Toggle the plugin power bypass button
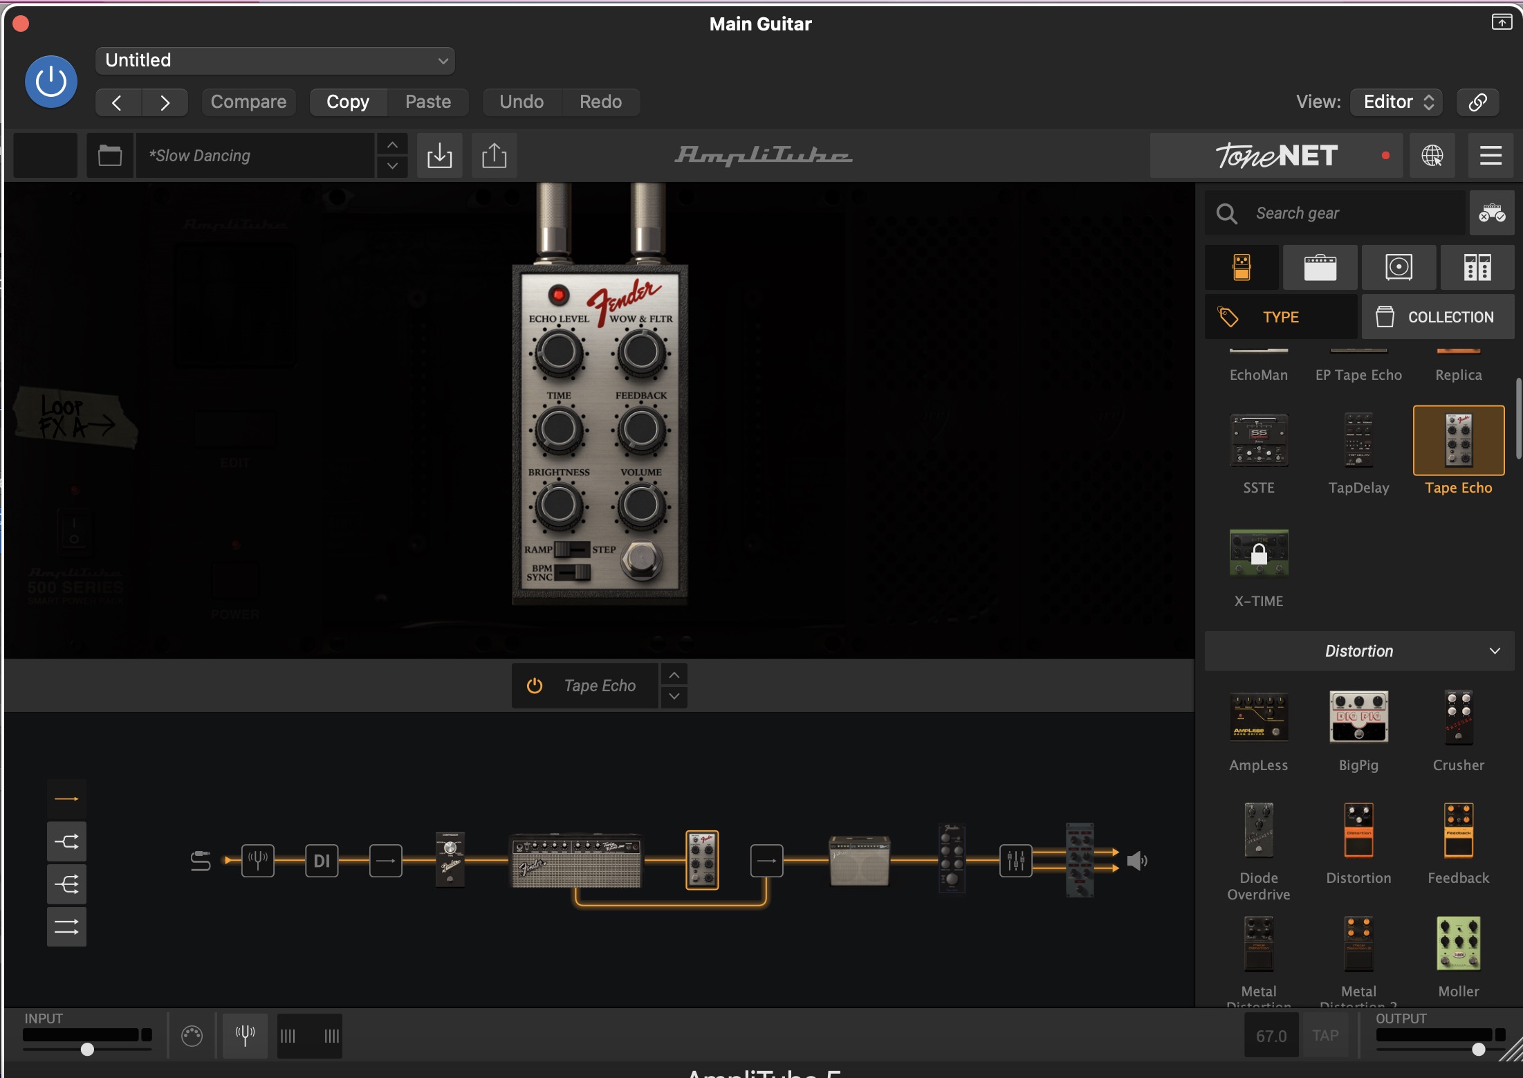 pos(50,82)
